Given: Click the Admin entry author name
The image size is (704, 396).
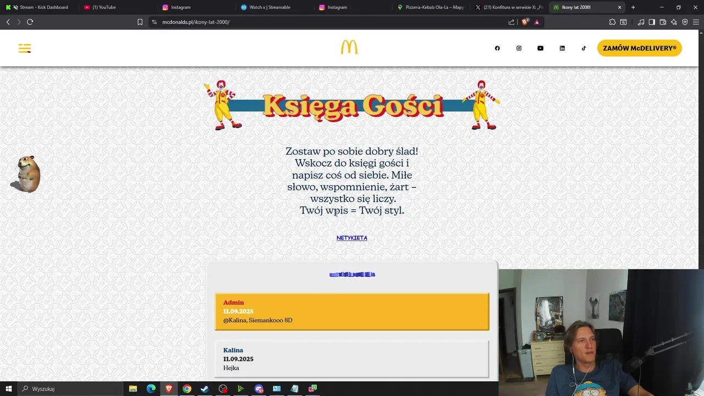Looking at the screenshot, I should coord(233,302).
